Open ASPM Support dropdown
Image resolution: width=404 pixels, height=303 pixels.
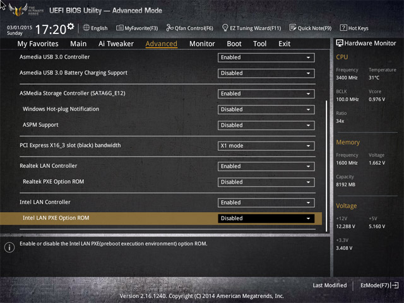click(x=266, y=125)
